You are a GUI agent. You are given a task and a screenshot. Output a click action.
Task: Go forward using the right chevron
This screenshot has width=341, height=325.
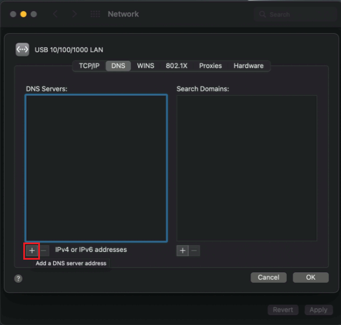coord(74,14)
